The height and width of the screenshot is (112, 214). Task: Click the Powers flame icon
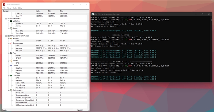pyautogui.click(x=11, y=61)
